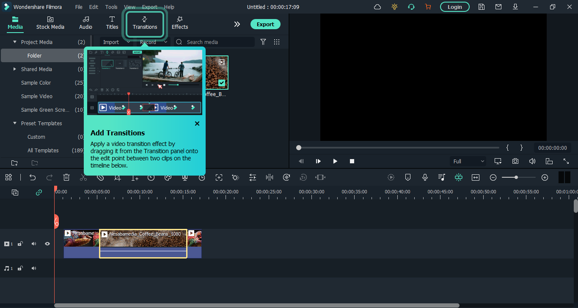Click the zoom to fit timeline icon
Viewport: 578px width, 308px height.
click(x=476, y=178)
